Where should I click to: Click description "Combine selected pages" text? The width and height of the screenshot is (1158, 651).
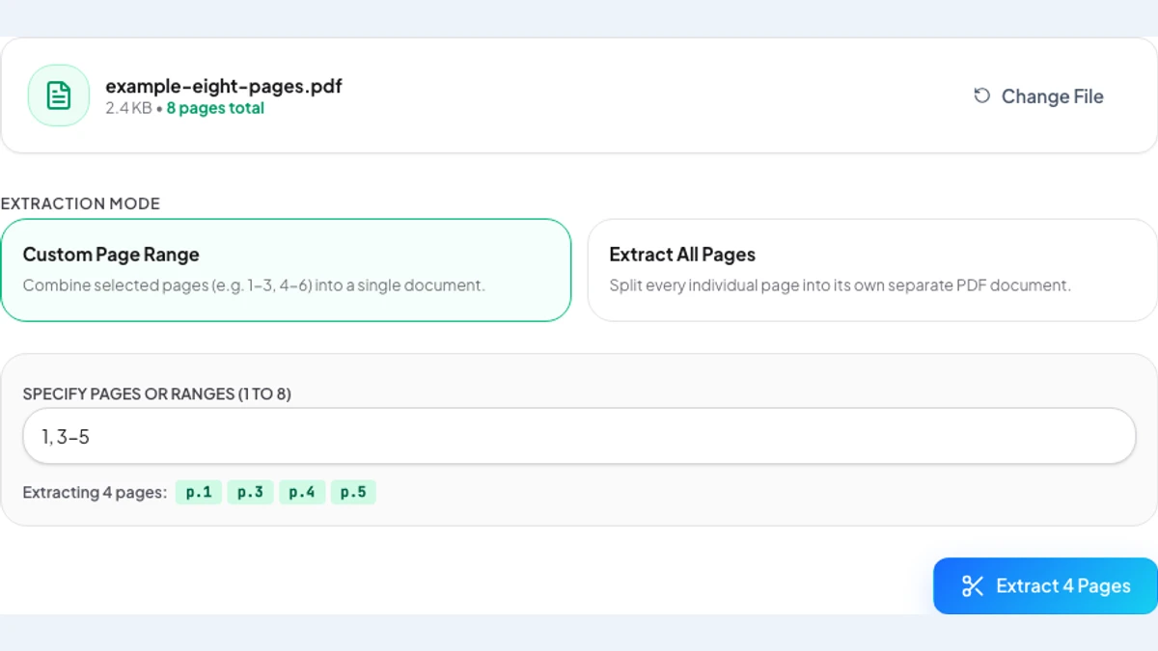254,285
